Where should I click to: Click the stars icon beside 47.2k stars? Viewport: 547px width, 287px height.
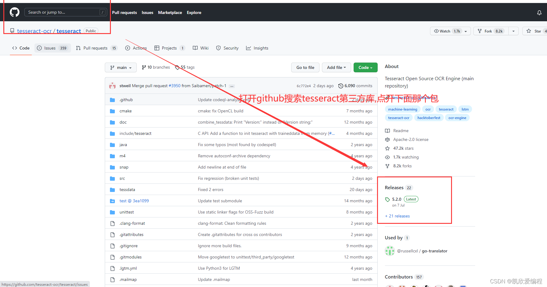tap(387, 149)
